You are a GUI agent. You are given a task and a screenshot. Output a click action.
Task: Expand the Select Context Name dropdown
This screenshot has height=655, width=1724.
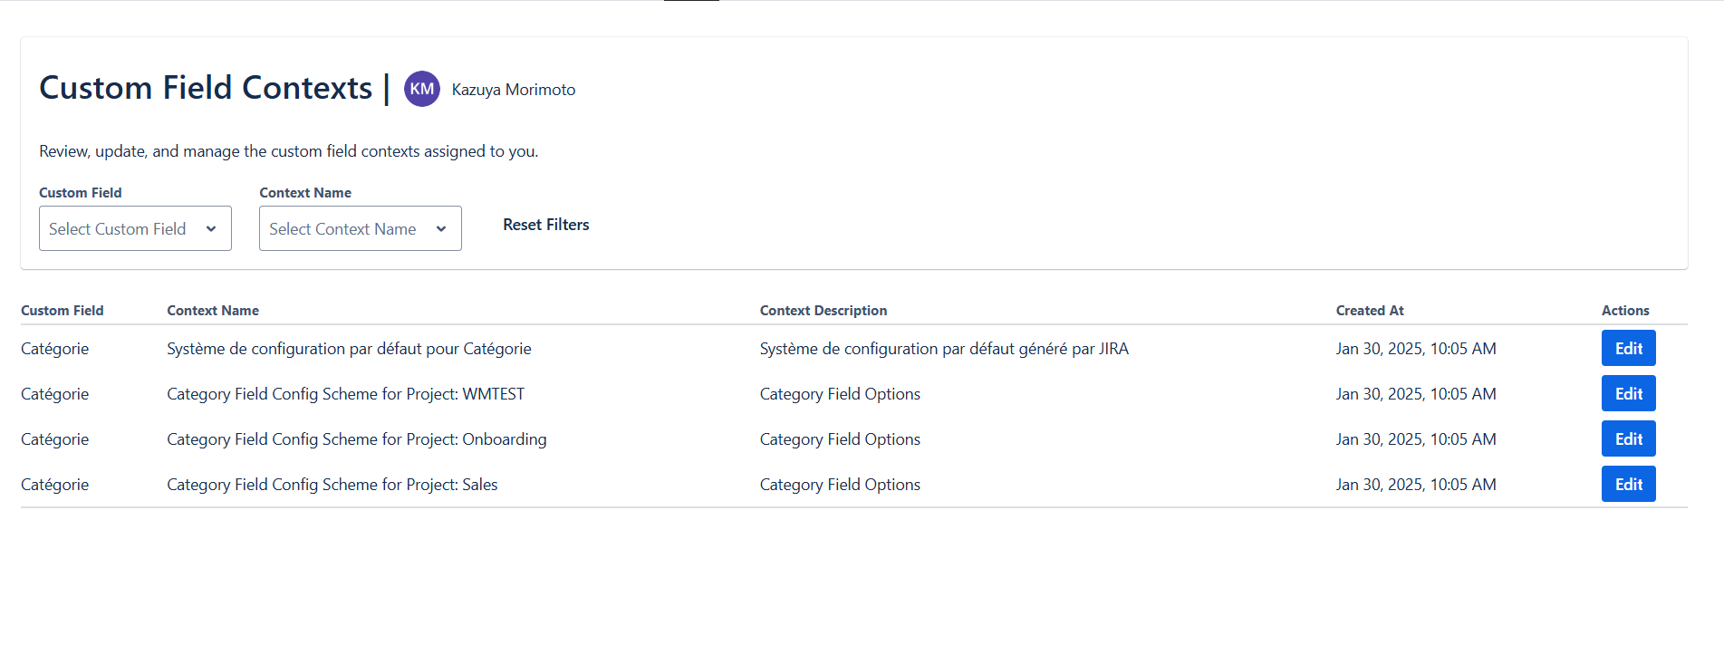[360, 228]
